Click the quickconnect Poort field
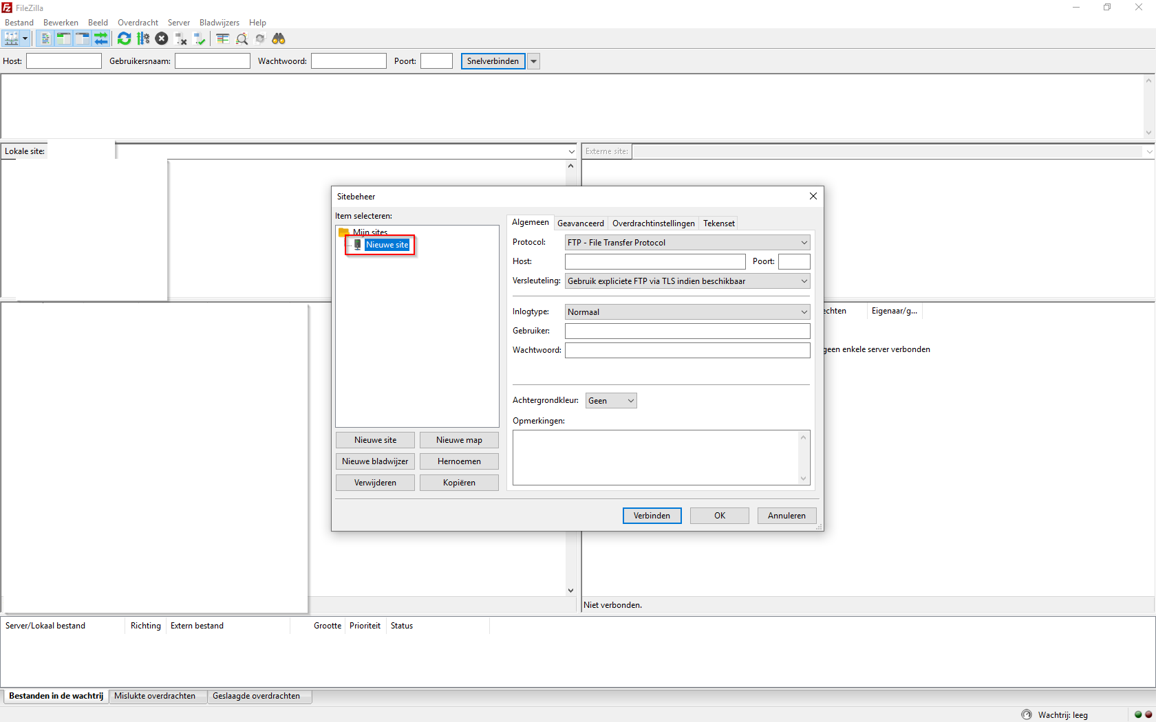The width and height of the screenshot is (1156, 722). coord(436,61)
